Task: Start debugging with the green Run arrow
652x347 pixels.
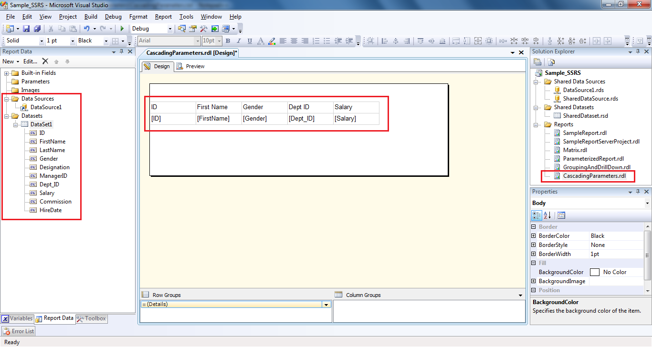Action: (x=122, y=29)
